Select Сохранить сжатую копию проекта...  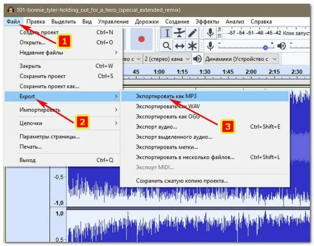click(205, 181)
